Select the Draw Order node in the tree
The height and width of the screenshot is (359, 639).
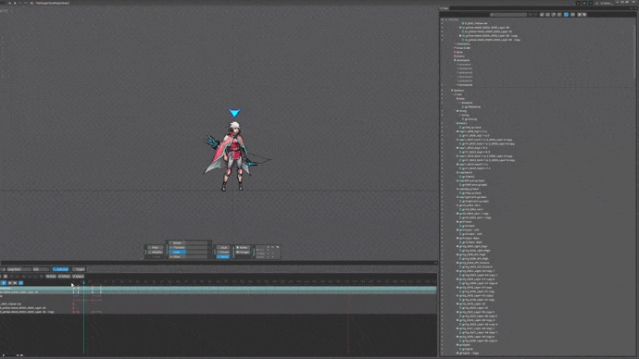tap(462, 48)
